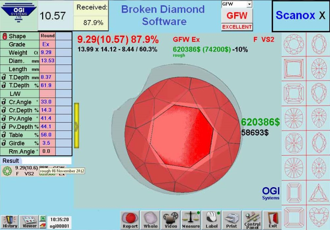The image size is (330, 230).
Task: Open the History panel
Action: [x=10, y=222]
